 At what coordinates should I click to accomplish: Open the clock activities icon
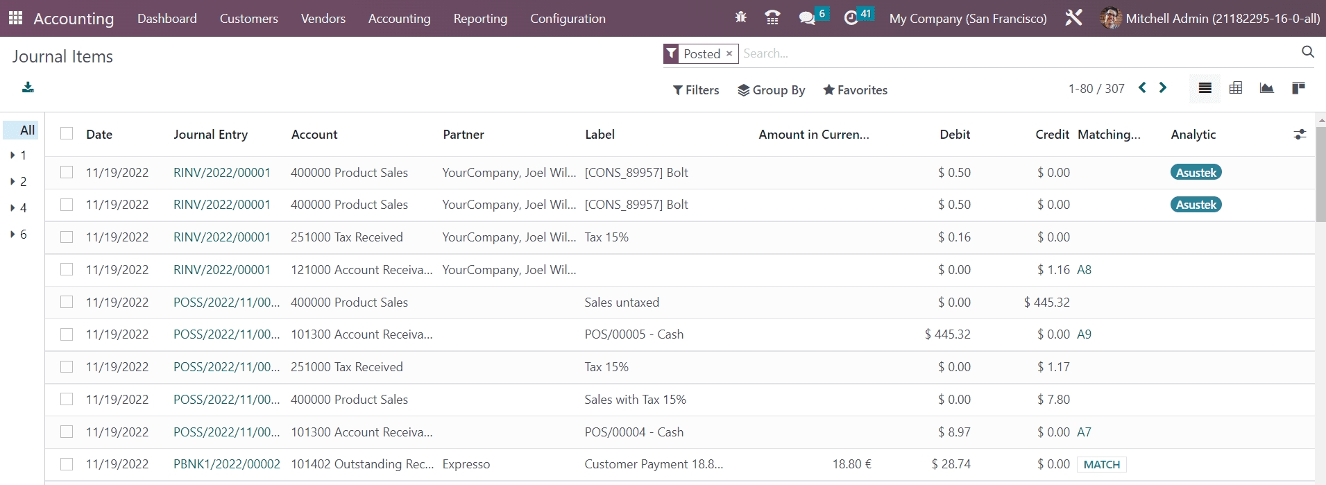tap(851, 18)
